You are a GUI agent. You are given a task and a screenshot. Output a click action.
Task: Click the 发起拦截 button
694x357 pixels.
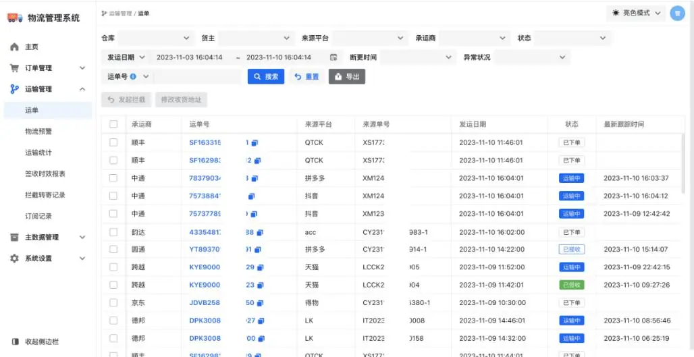[x=126, y=100]
